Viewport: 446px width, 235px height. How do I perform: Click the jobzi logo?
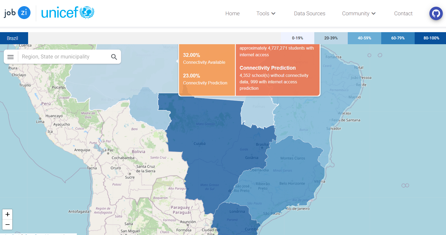17,13
